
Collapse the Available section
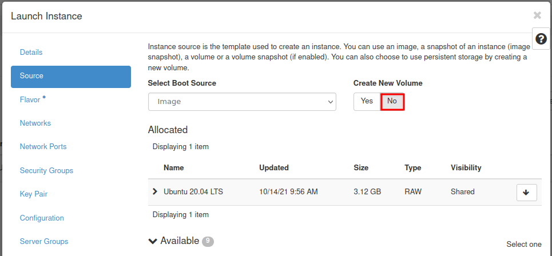coord(153,241)
